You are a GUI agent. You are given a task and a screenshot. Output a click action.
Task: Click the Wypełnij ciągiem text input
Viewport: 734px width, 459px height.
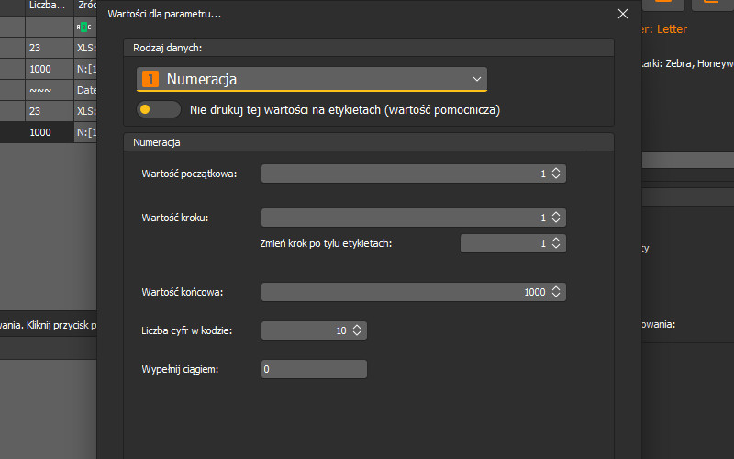coord(314,369)
